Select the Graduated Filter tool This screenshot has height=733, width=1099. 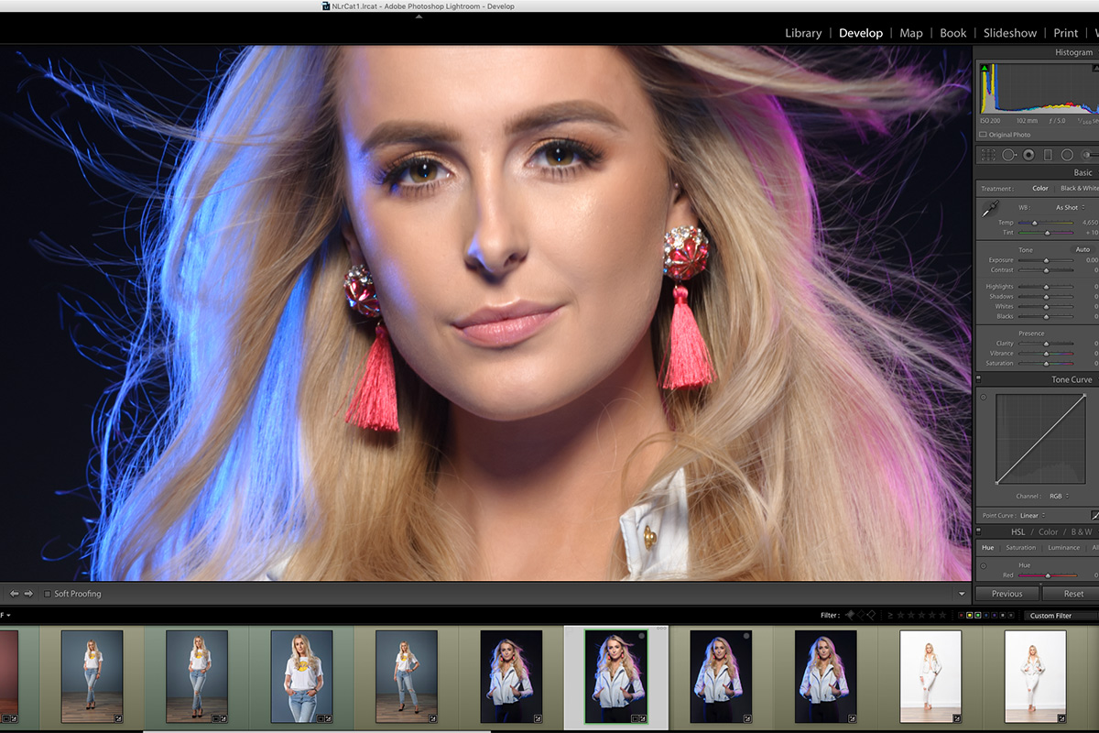[1048, 155]
